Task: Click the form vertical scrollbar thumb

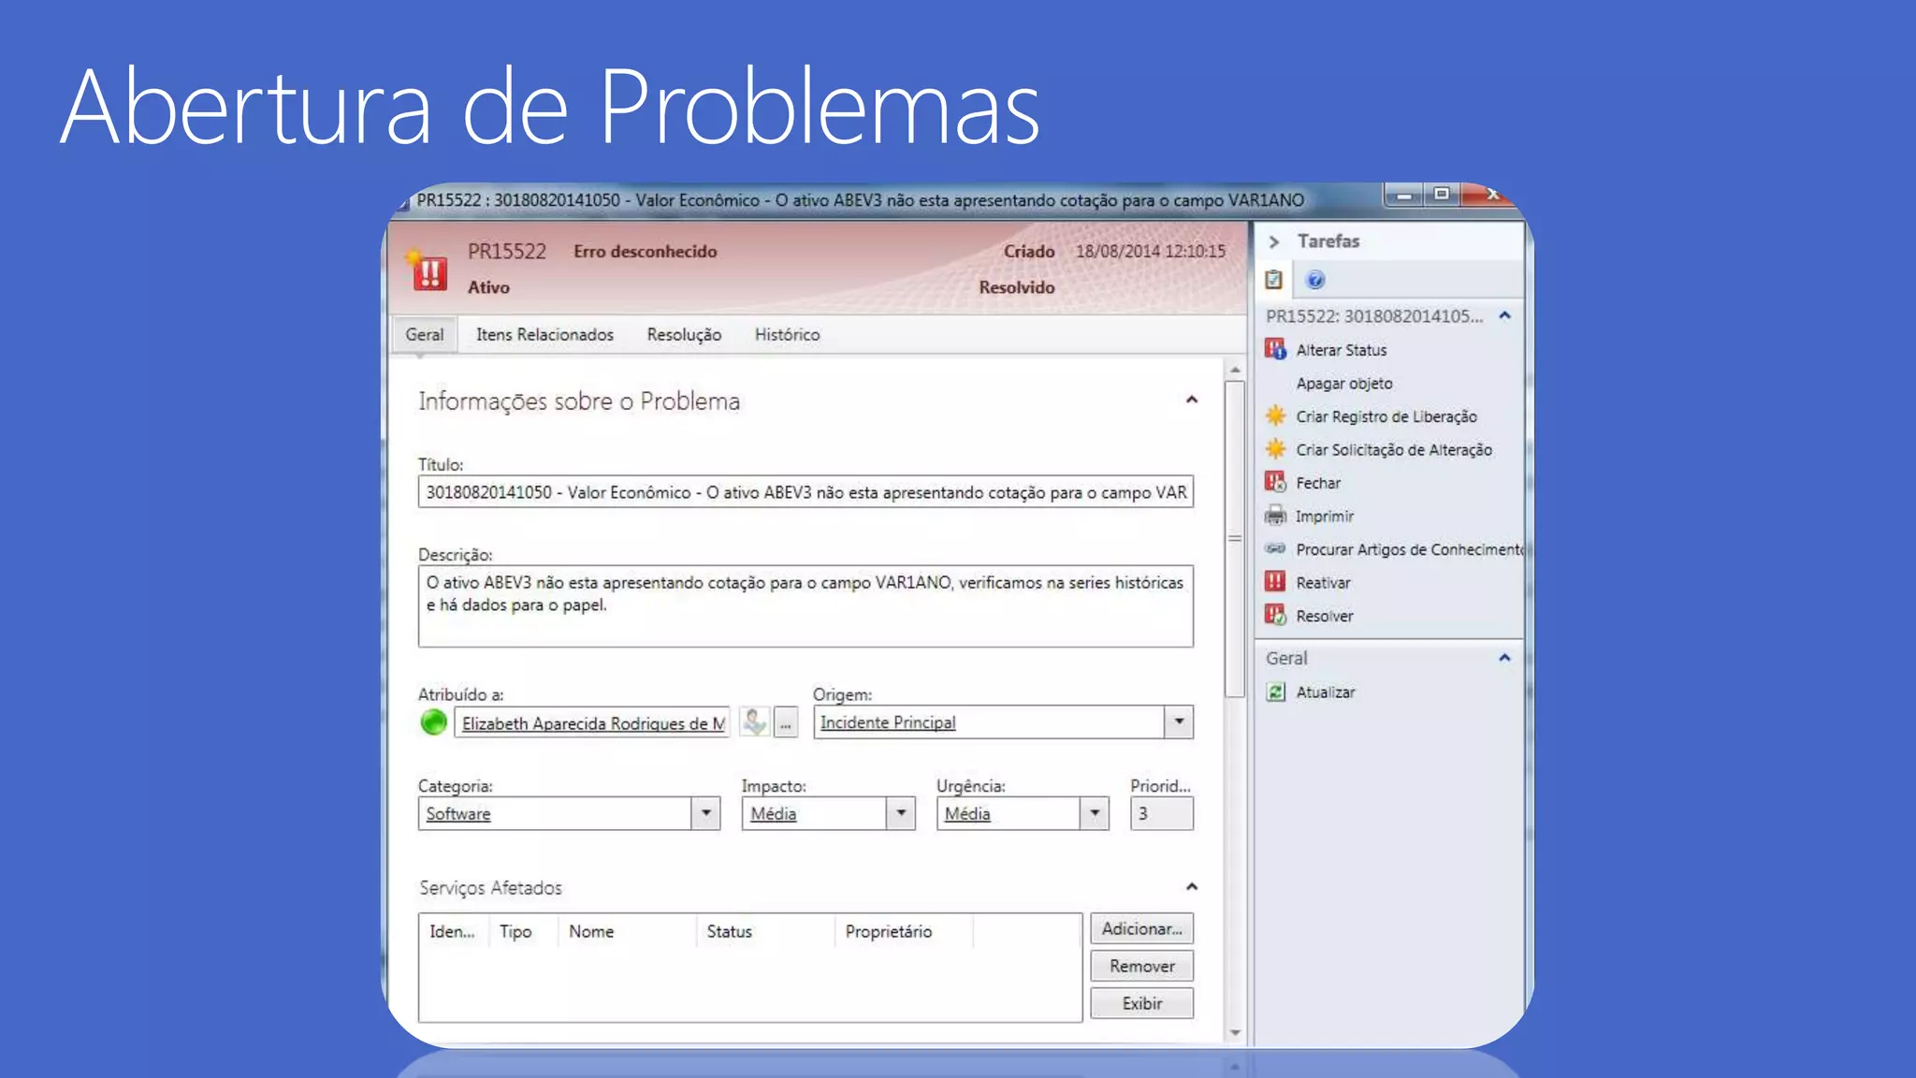Action: (1235, 539)
